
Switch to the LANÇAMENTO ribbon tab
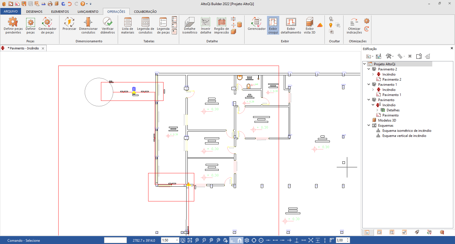[x=88, y=12]
